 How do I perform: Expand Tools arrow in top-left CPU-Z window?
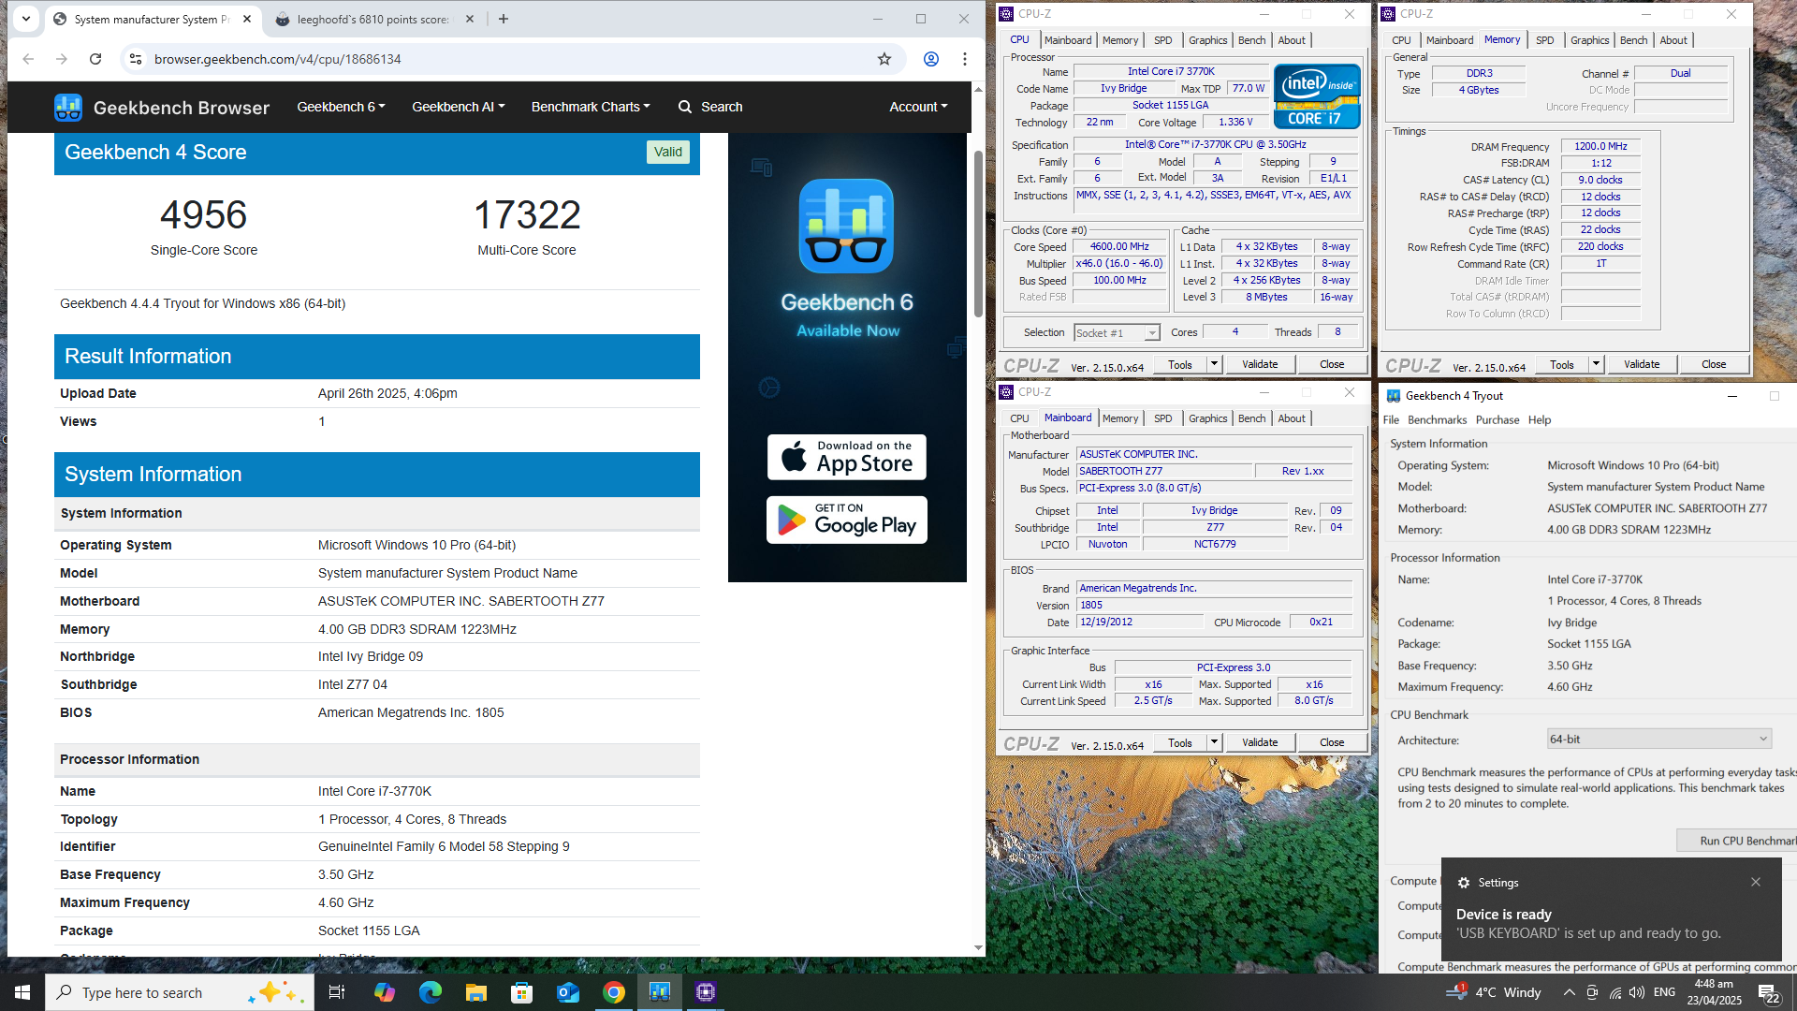click(x=1214, y=364)
